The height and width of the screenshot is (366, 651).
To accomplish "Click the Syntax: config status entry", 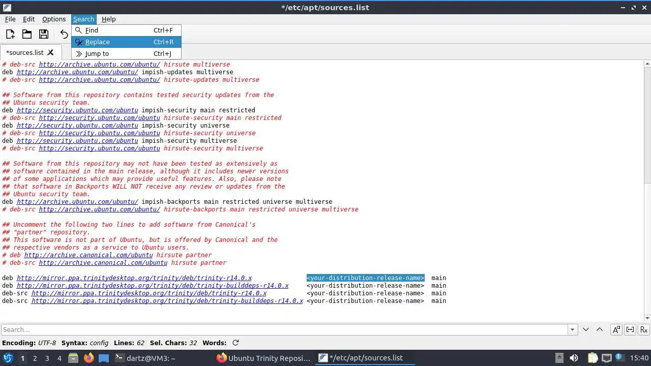I will [x=85, y=343].
